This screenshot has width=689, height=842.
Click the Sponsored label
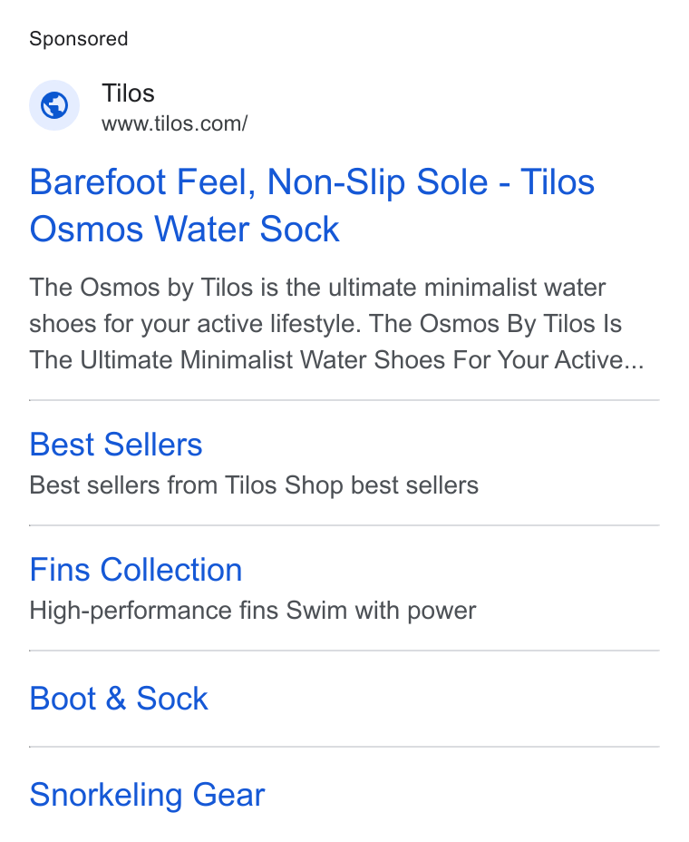click(78, 39)
